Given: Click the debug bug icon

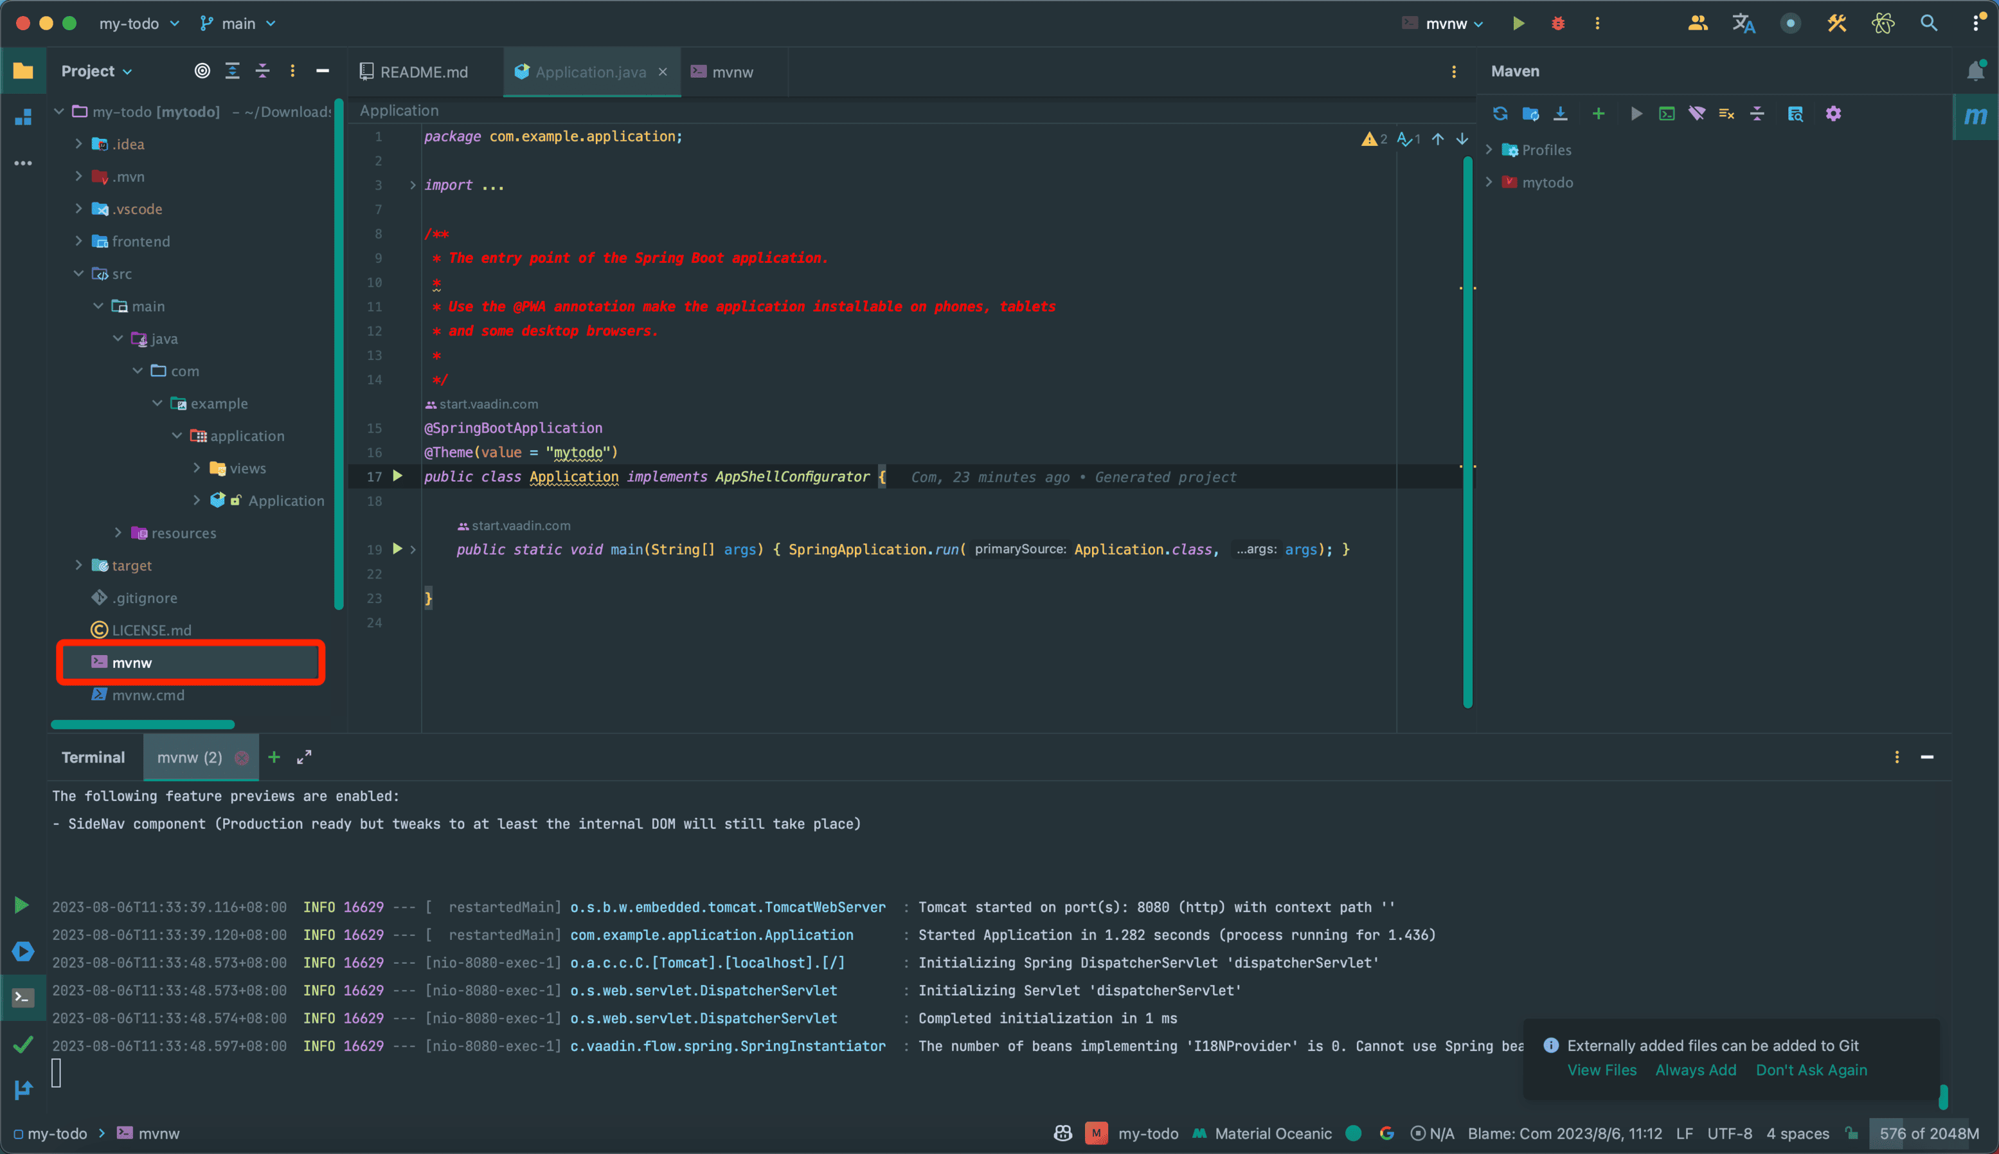Looking at the screenshot, I should pyautogui.click(x=1557, y=23).
